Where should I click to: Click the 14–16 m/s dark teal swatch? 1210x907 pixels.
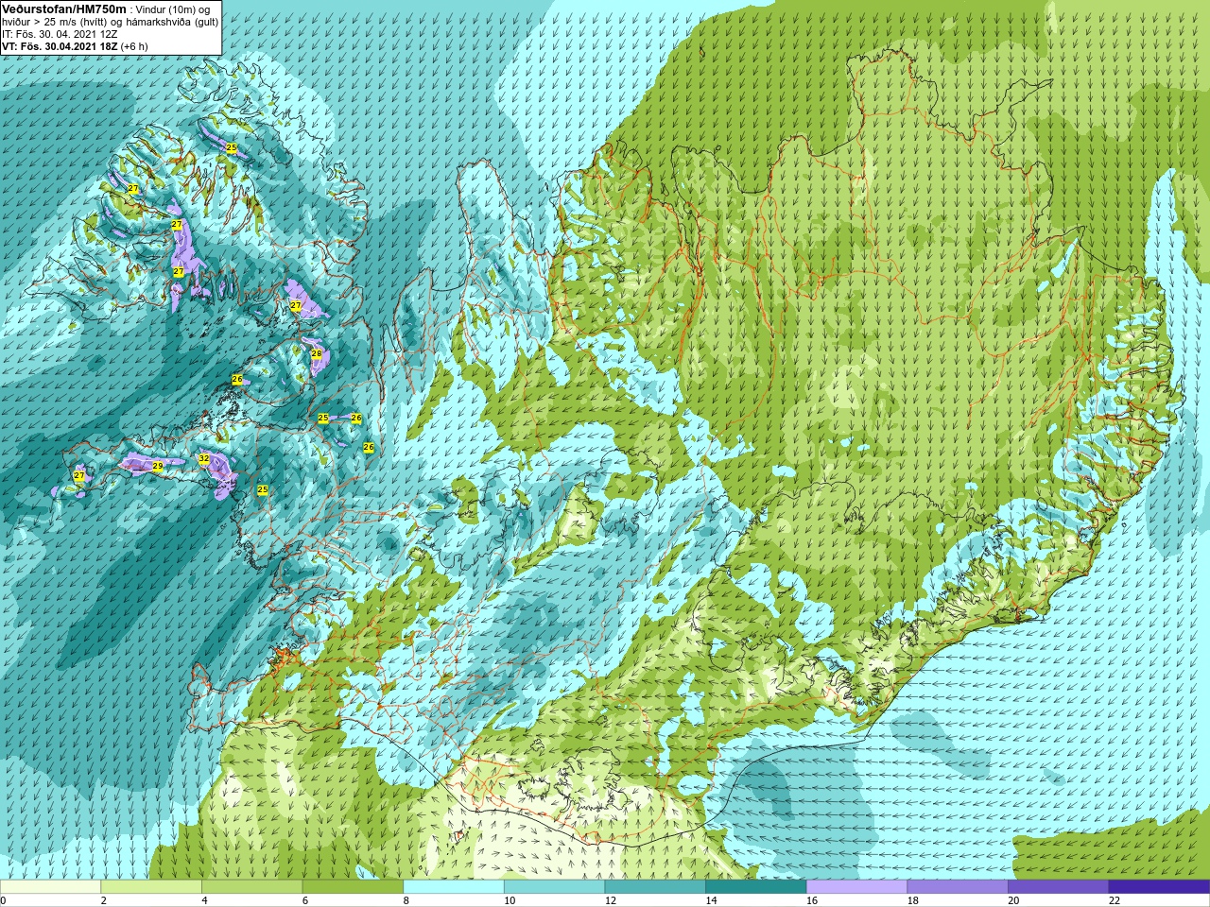755,887
